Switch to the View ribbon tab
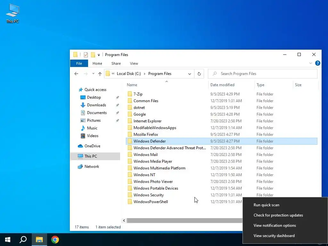 [134, 63]
